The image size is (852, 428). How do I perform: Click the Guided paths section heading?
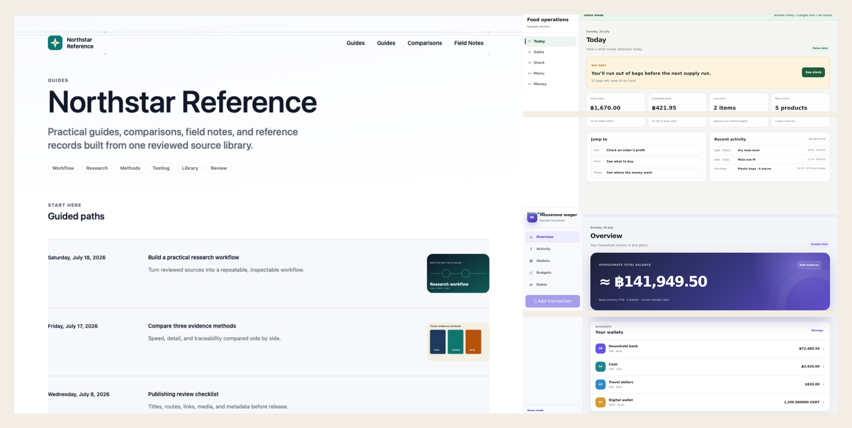pyautogui.click(x=76, y=216)
